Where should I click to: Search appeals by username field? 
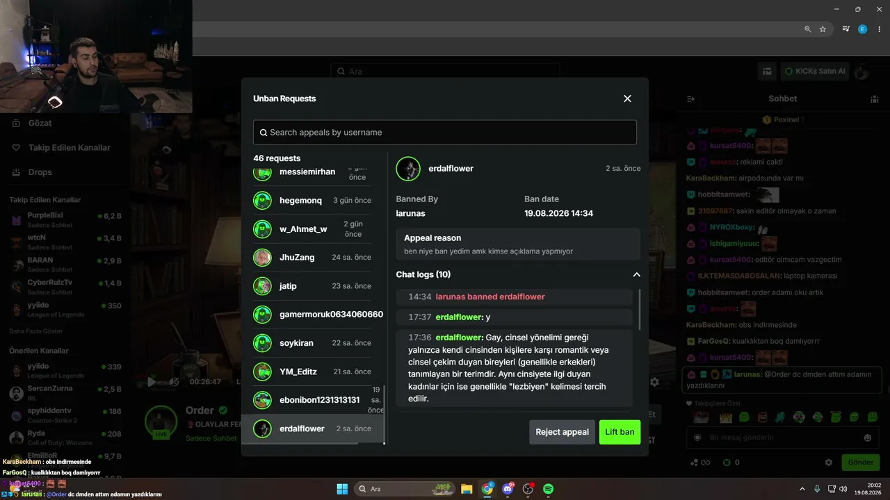445,132
